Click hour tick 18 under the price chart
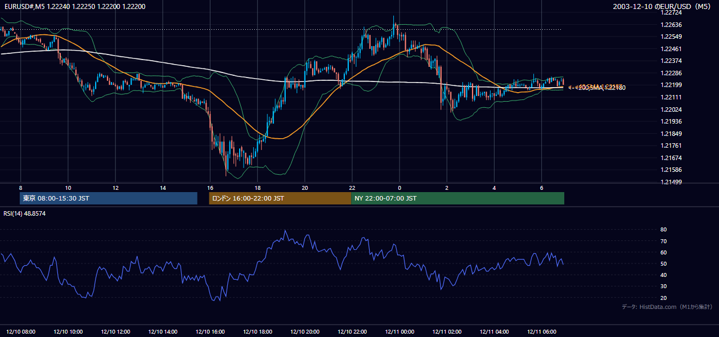The width and height of the screenshot is (719, 337). click(x=258, y=188)
